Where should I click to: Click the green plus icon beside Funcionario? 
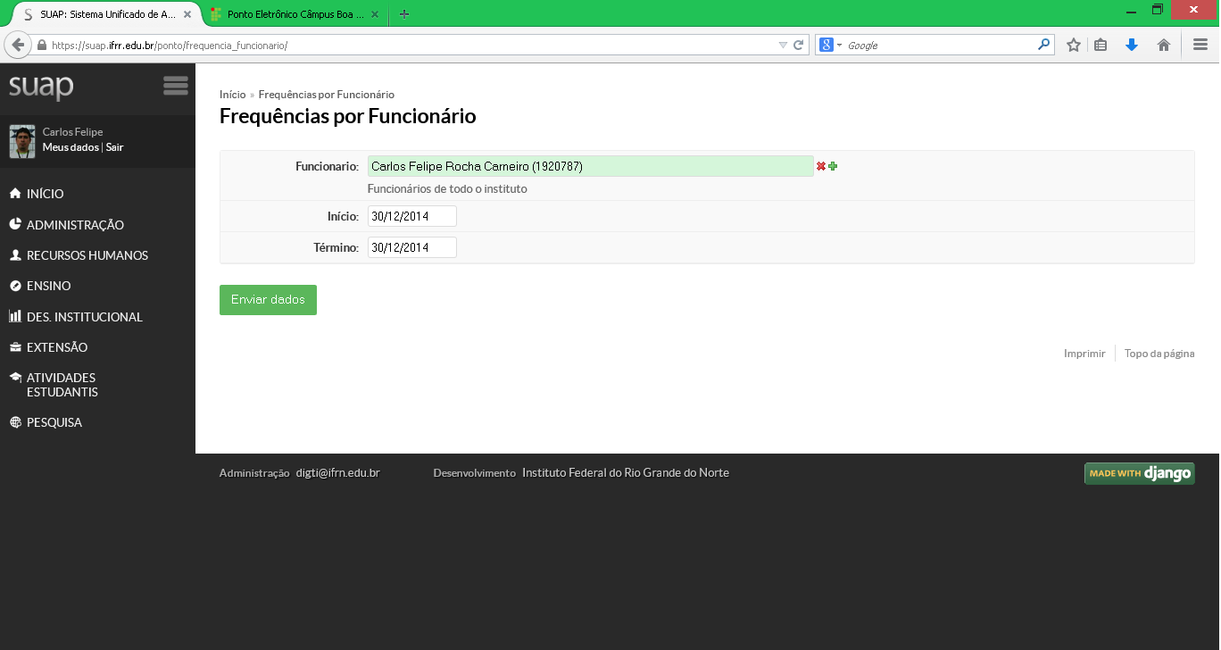point(833,166)
